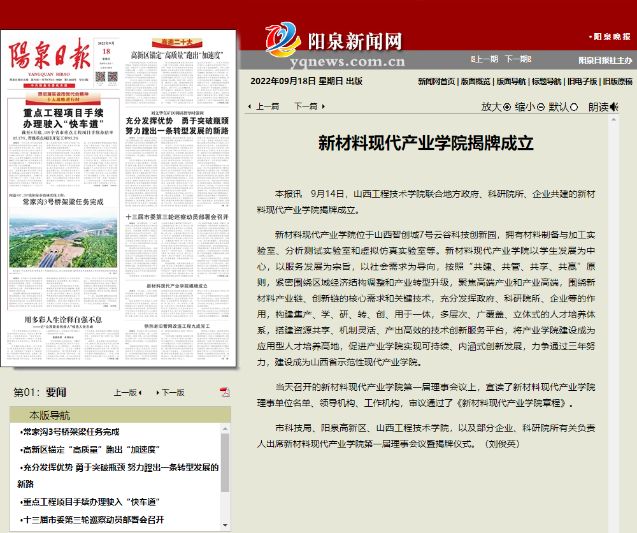Go to previous issue via 上一期
637x533 pixels.
[485, 59]
